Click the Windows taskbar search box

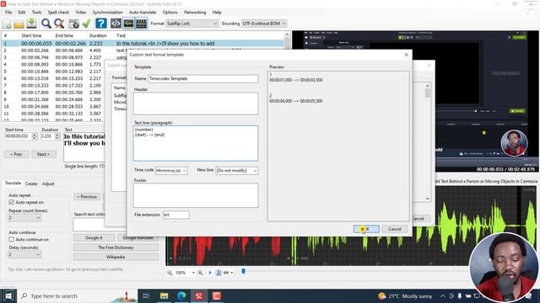(x=78, y=295)
